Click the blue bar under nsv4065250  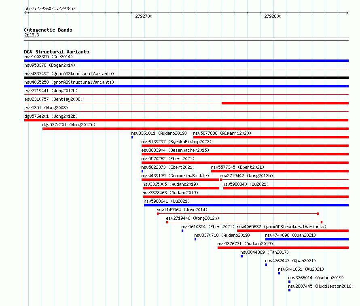pos(186,86)
